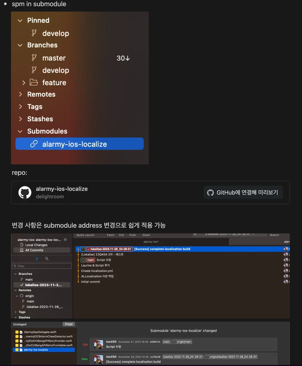The image size is (302, 366).
Task: Click the sidebar Filter field
Action: (x=42, y=266)
